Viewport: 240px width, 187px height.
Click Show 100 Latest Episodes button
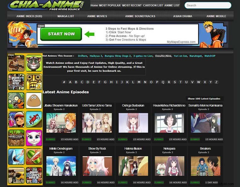(204, 99)
